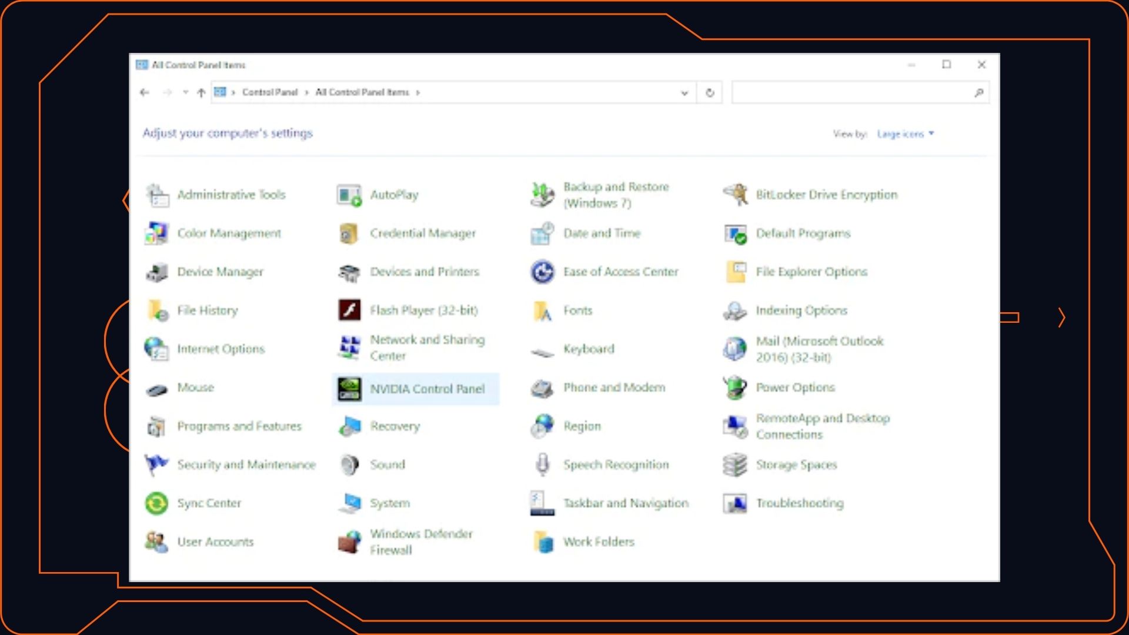1129x635 pixels.
Task: Go forward with the Forward arrow
Action: (168, 92)
